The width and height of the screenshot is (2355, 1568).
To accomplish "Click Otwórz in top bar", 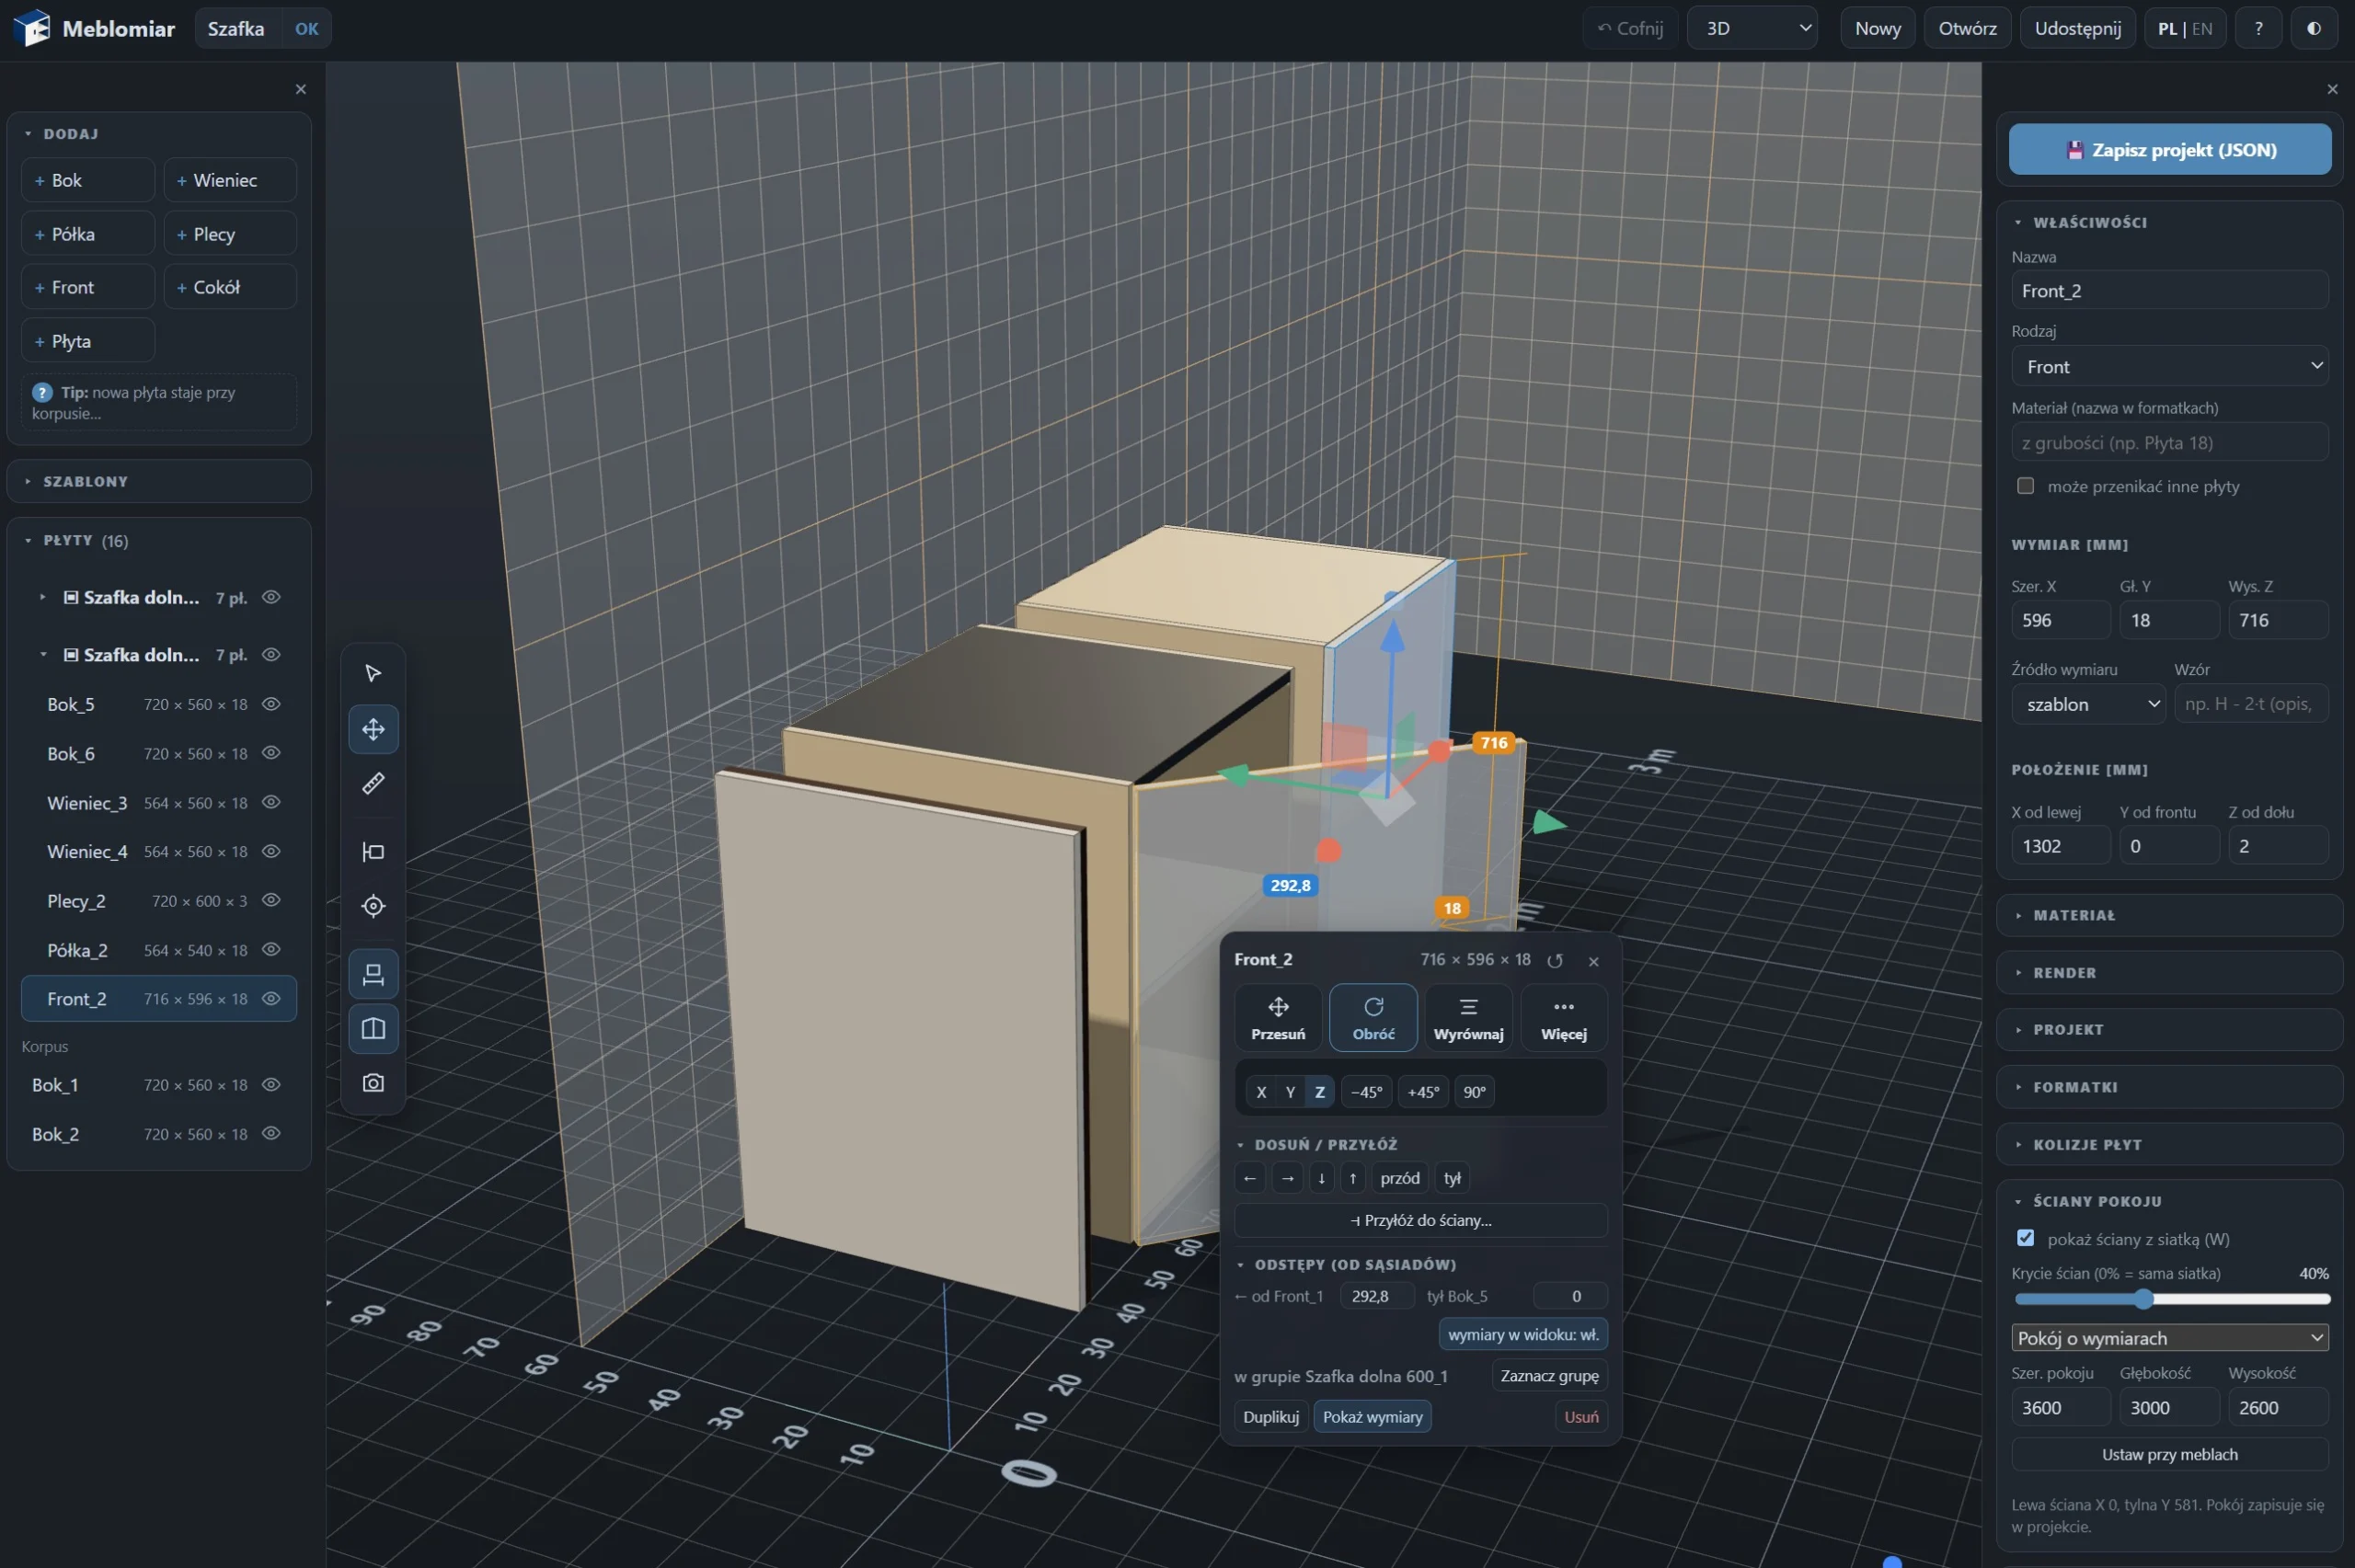I will 1966,28.
